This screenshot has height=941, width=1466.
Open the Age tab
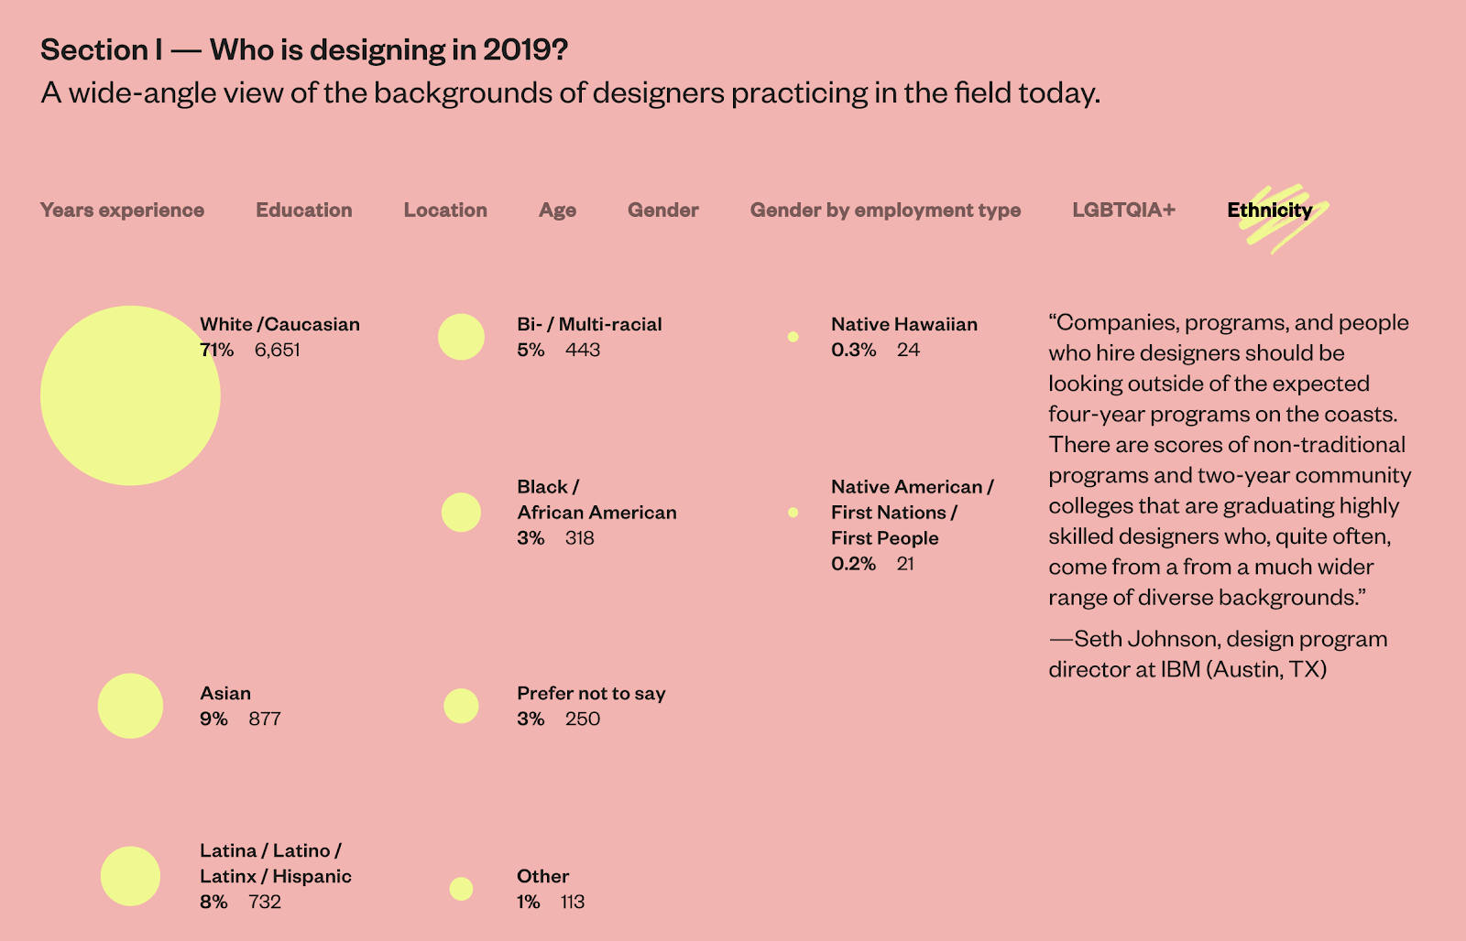click(x=557, y=211)
